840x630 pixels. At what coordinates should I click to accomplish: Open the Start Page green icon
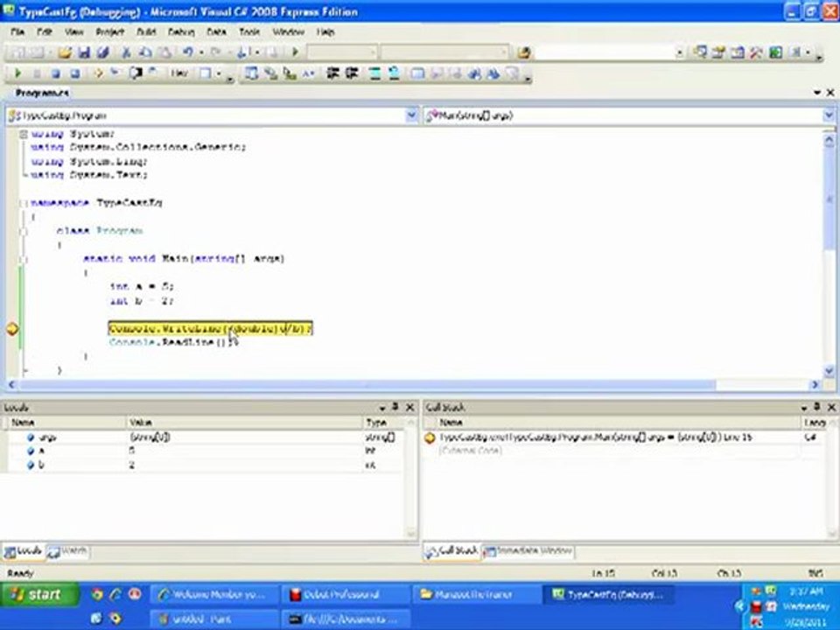(776, 52)
